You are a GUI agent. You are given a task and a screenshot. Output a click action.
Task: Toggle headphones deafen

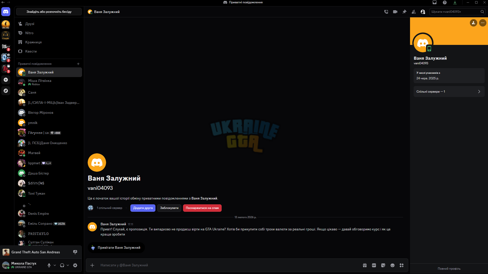pos(62,265)
